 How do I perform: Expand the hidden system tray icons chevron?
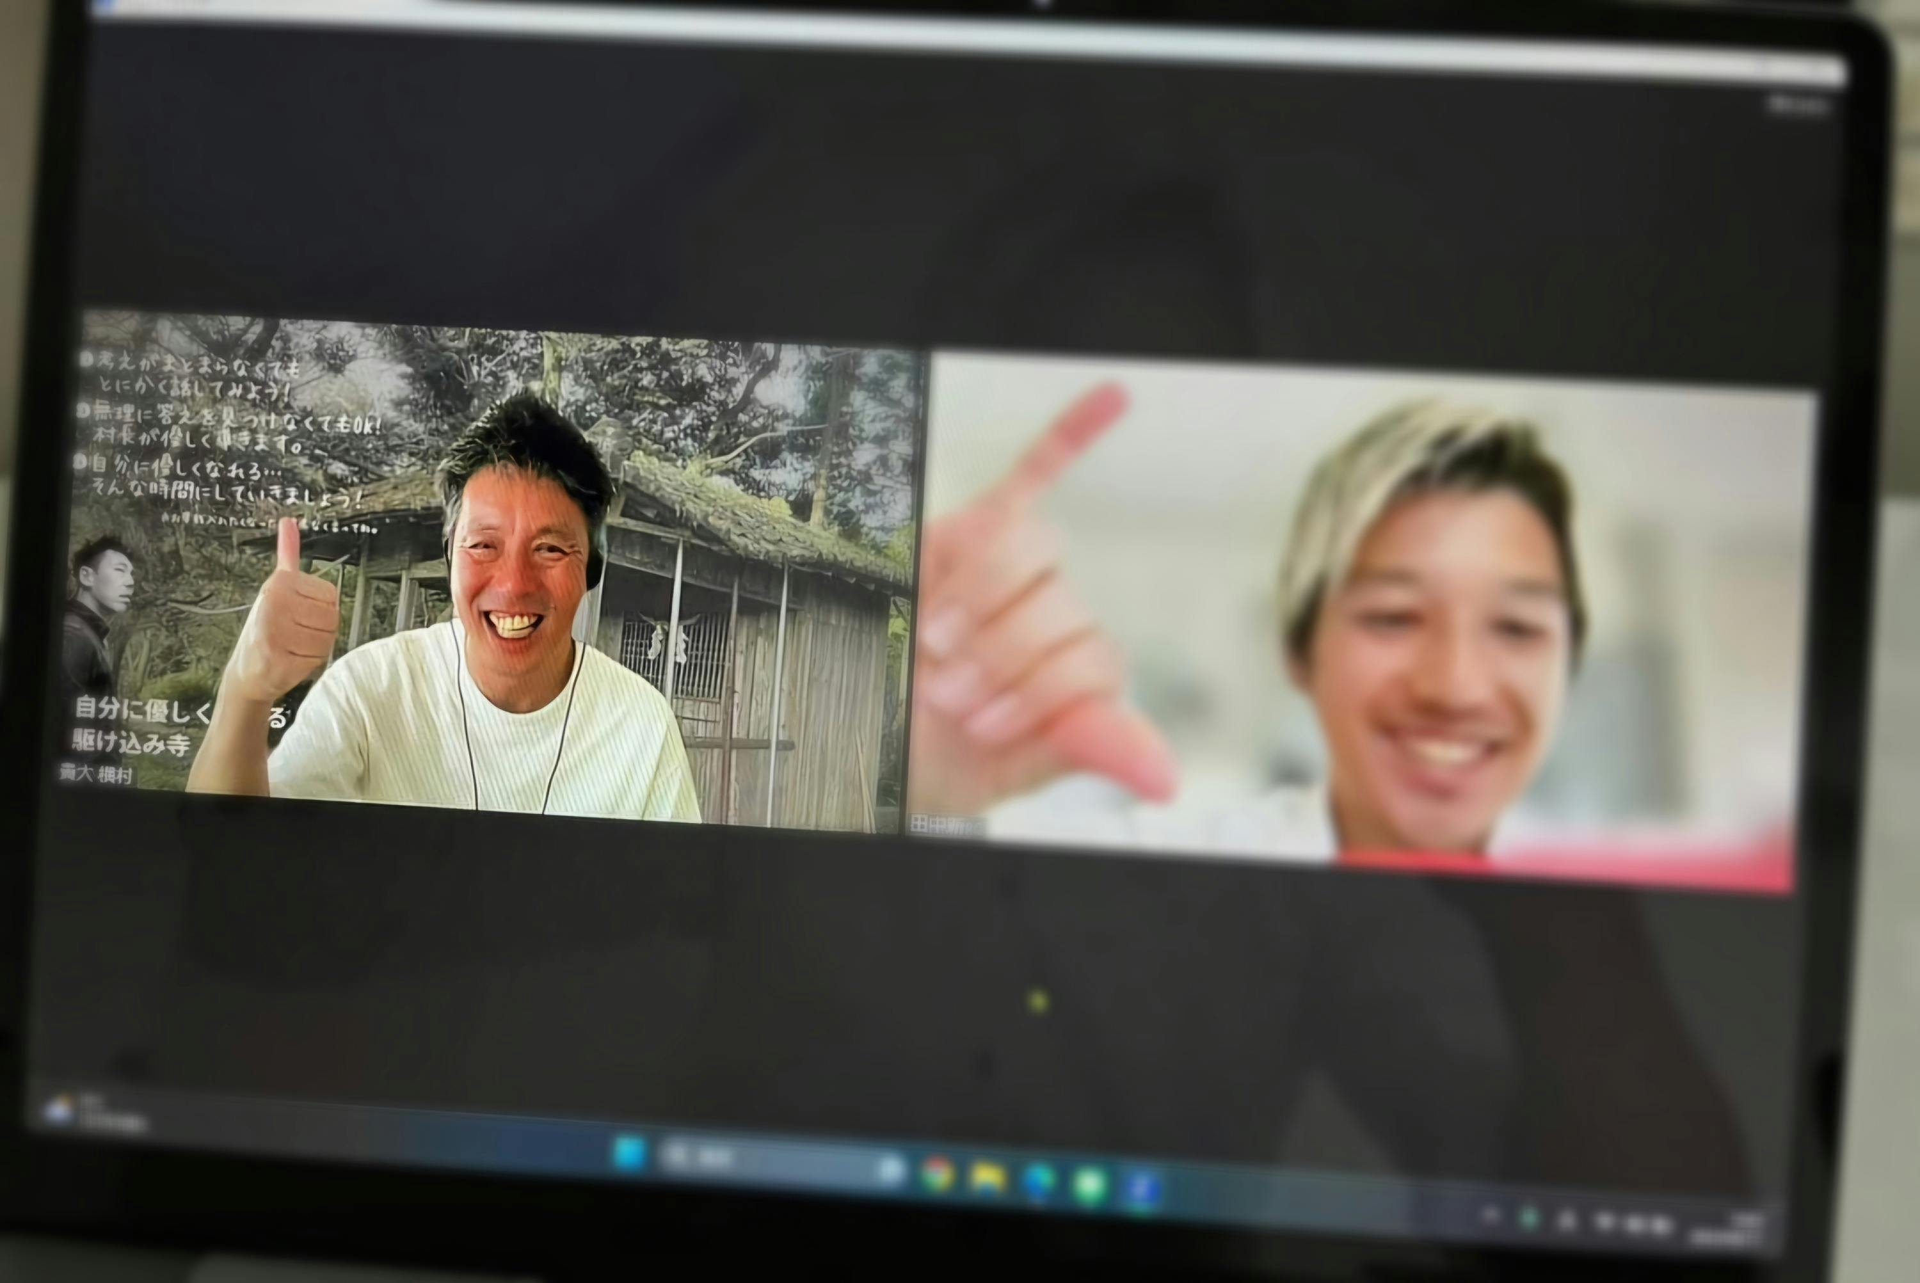1491,1216
